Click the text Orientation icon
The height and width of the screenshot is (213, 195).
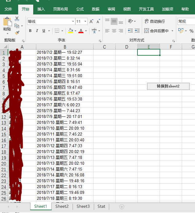(130, 21)
